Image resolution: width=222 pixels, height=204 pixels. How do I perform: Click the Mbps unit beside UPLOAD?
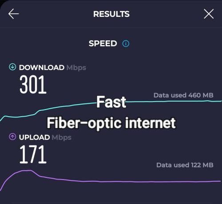62,137
